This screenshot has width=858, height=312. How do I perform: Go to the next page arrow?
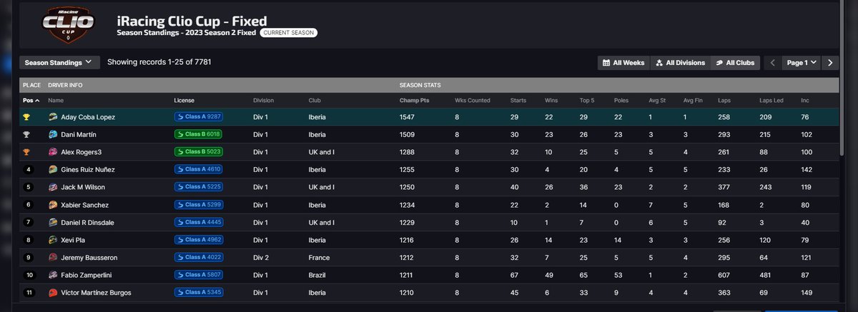pyautogui.click(x=830, y=63)
